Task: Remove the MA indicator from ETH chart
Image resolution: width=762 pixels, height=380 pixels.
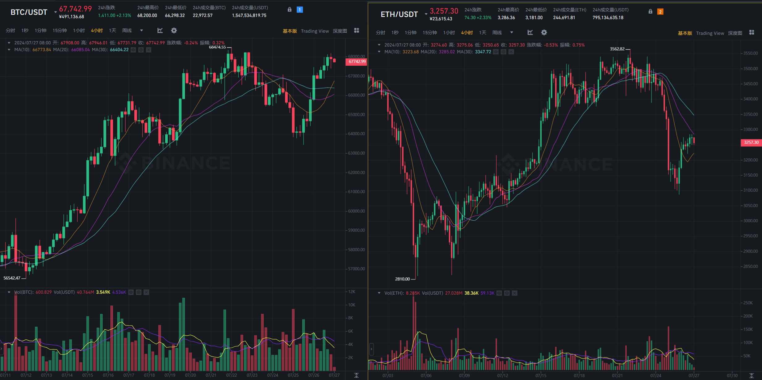Action: 511,52
